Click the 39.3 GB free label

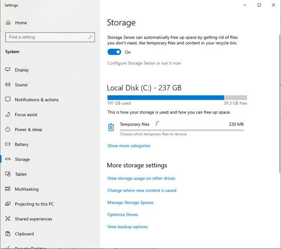pyautogui.click(x=235, y=103)
